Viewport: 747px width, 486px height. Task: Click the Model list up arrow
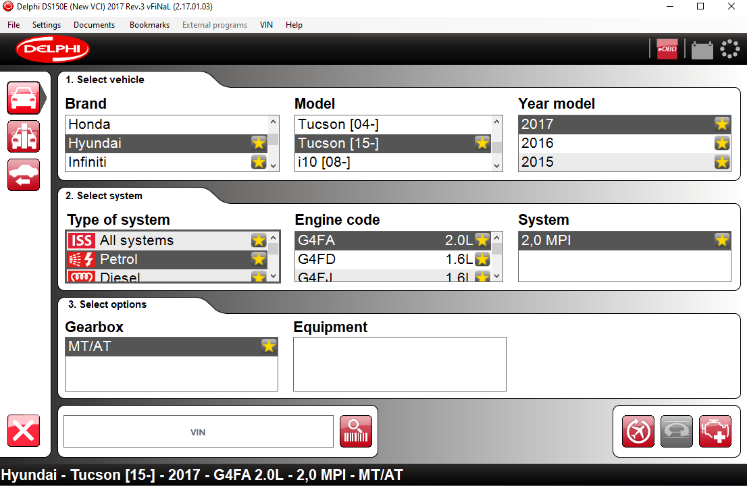click(x=497, y=122)
